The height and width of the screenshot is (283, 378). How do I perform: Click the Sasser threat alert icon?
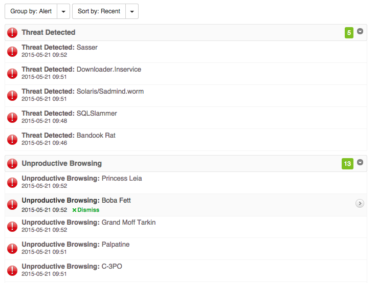click(x=12, y=52)
